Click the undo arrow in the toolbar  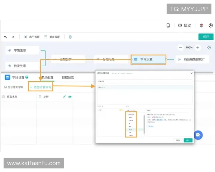[x=5, y=37]
